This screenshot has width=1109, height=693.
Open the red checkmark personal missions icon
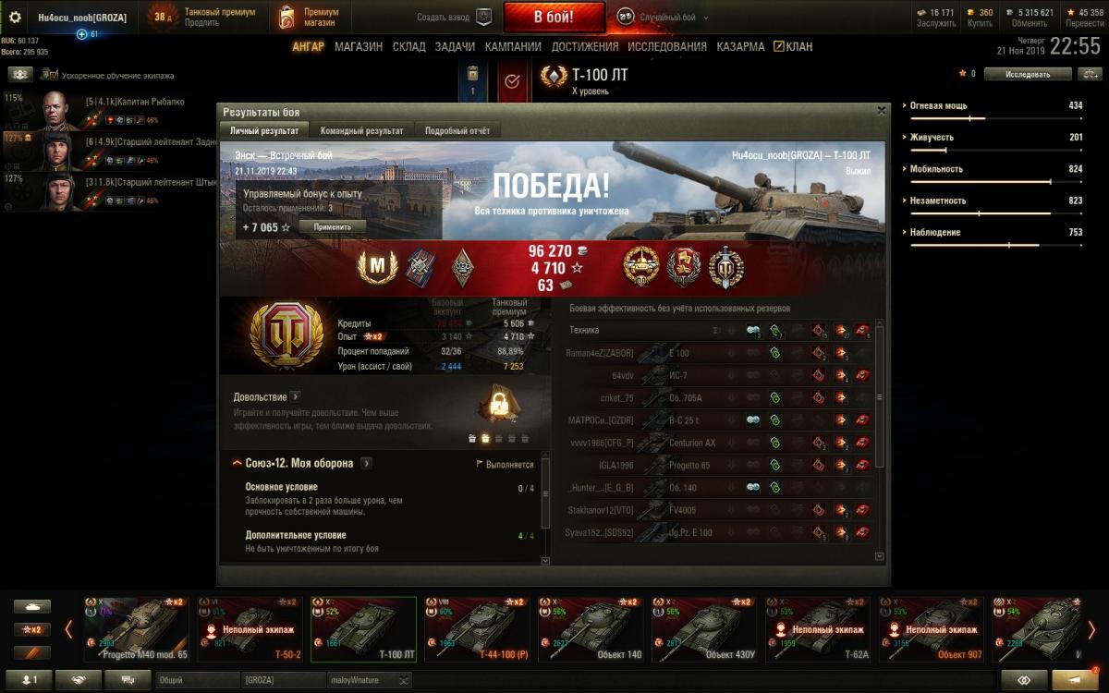pos(512,81)
